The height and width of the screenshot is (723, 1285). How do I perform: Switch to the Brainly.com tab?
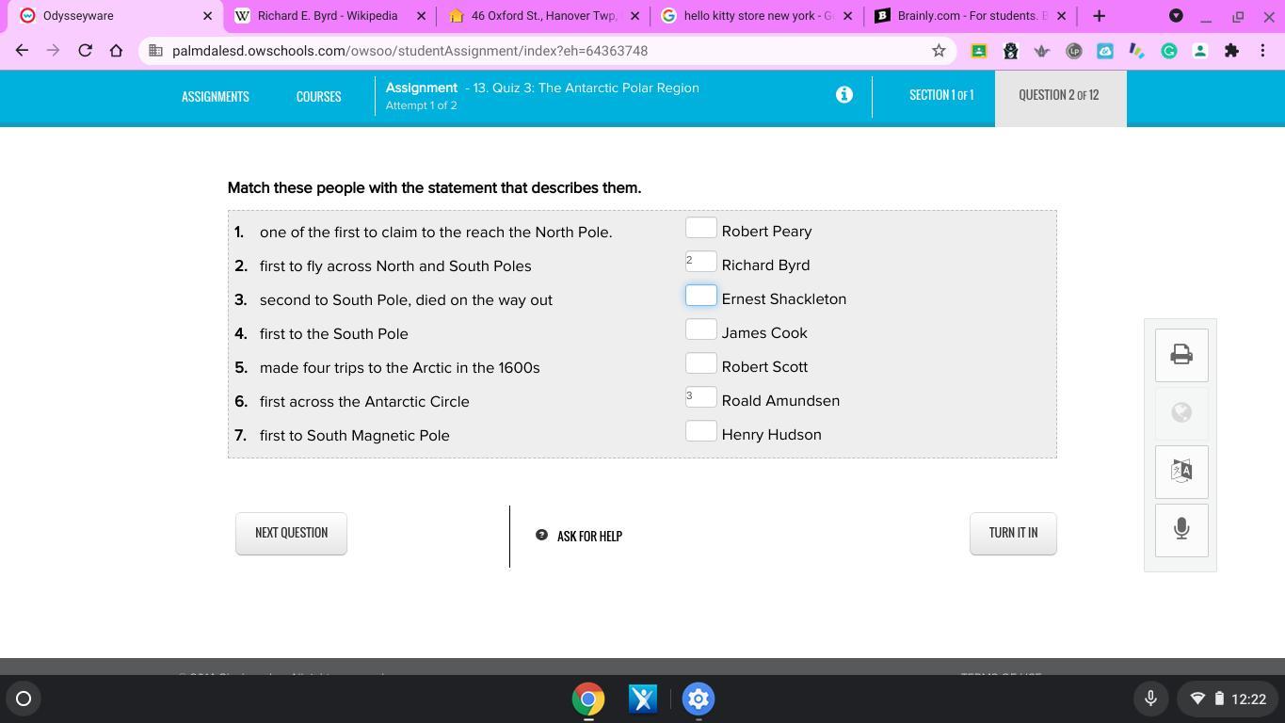972,16
